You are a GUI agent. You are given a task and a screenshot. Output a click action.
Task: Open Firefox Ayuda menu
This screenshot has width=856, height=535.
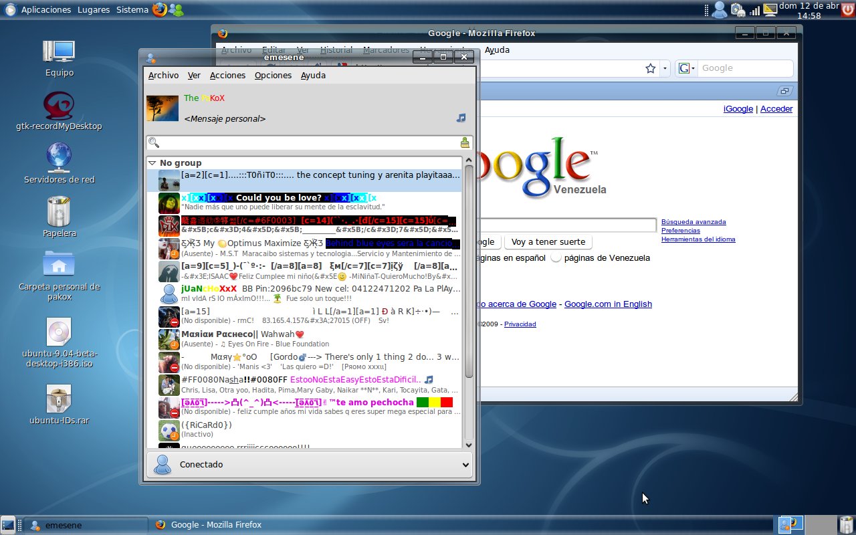497,49
